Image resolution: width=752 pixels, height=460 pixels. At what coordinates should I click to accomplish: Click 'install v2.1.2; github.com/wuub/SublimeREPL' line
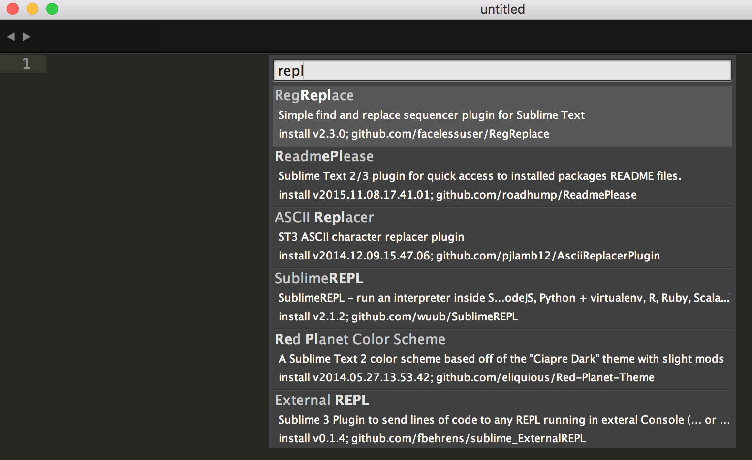click(x=398, y=316)
